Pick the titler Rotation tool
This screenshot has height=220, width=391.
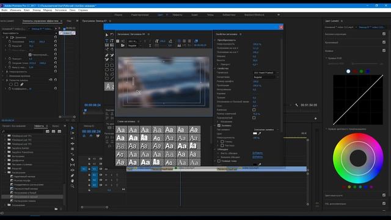[112, 35]
